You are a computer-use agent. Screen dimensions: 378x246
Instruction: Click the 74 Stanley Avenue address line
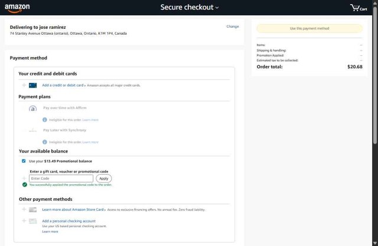(x=69, y=34)
